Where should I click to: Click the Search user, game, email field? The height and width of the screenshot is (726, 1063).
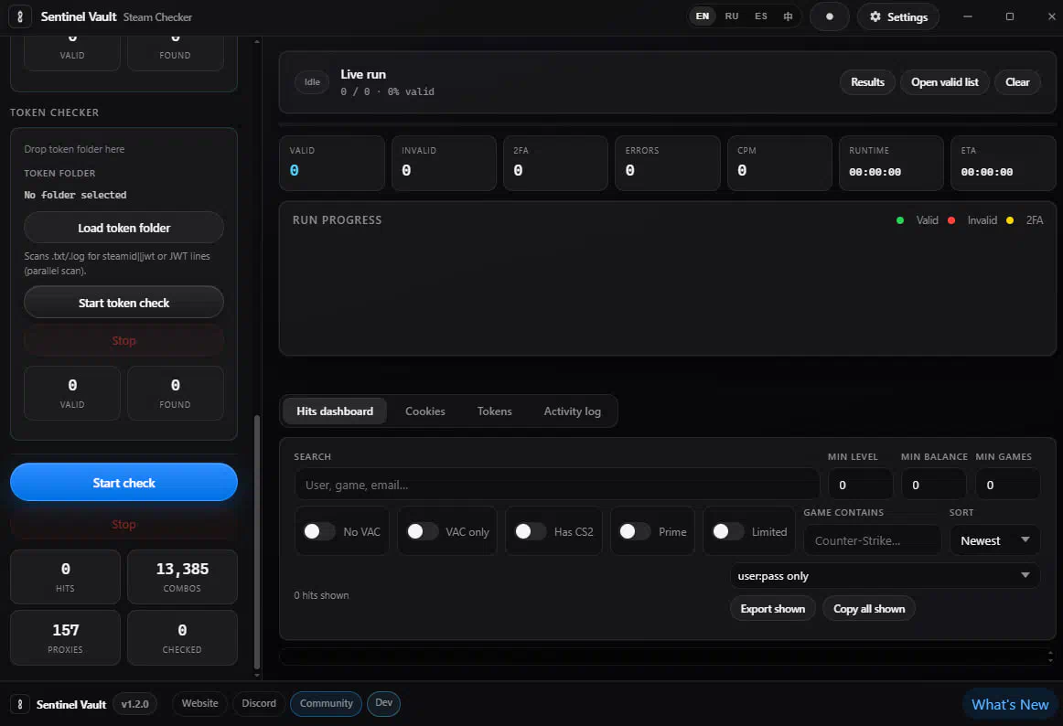556,485
